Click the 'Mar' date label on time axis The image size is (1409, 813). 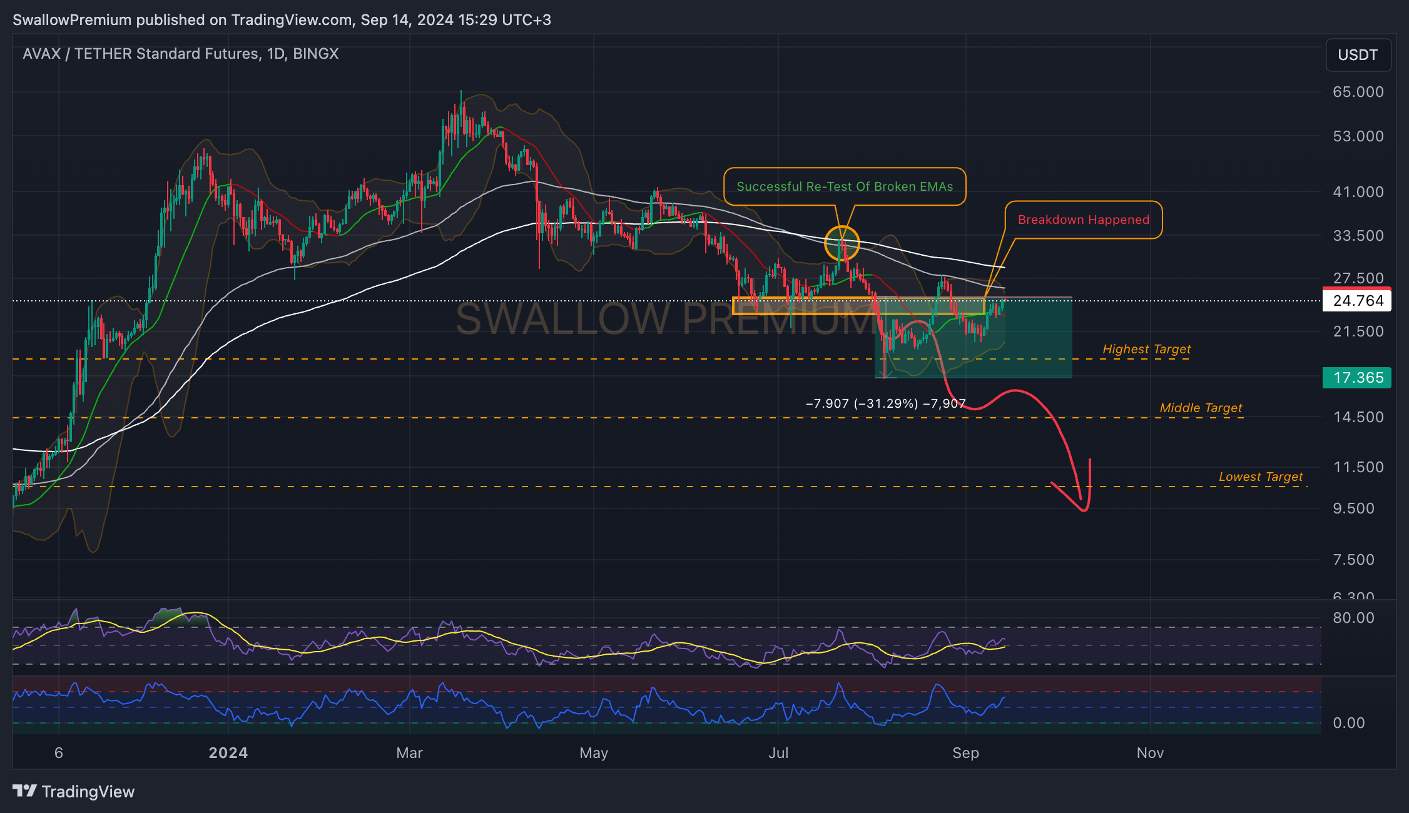[409, 753]
